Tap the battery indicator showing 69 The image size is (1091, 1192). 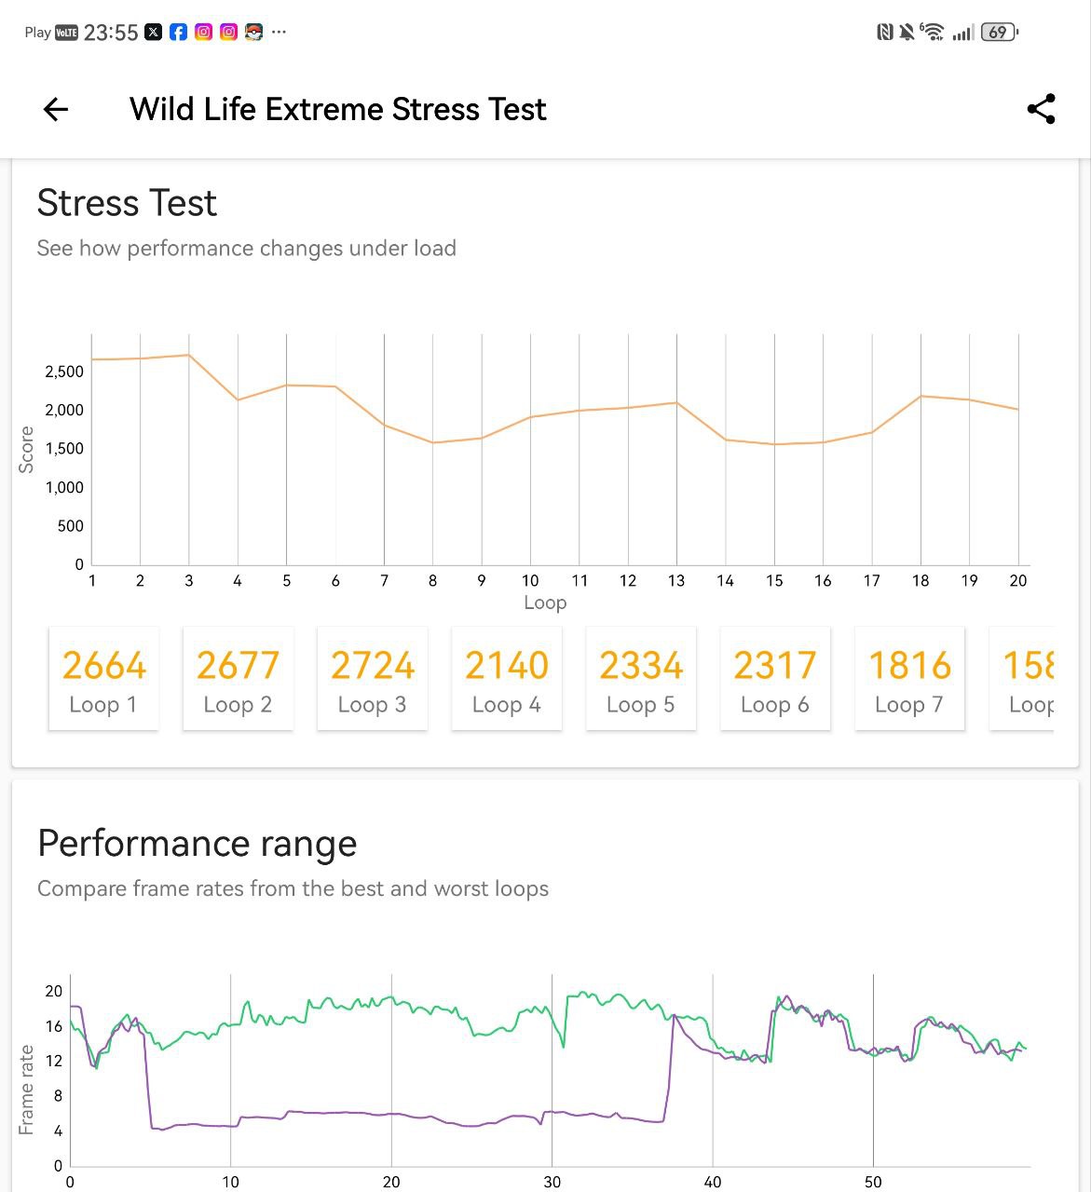pos(1000,33)
